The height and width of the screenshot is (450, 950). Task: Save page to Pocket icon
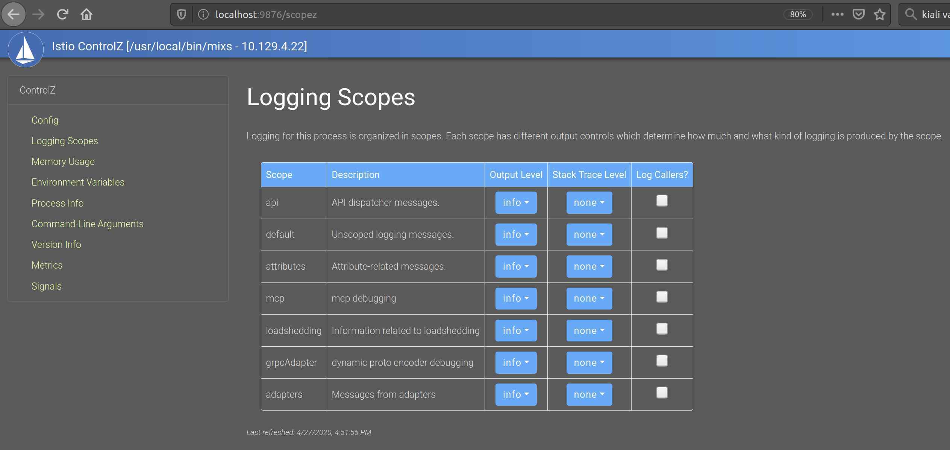click(858, 15)
